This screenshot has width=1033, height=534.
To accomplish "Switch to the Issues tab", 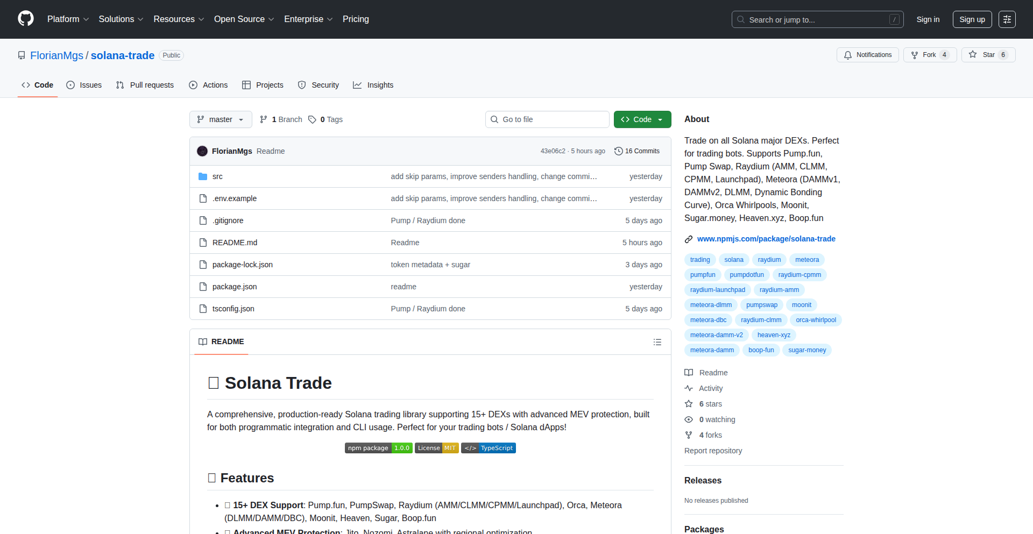I will 84,85.
